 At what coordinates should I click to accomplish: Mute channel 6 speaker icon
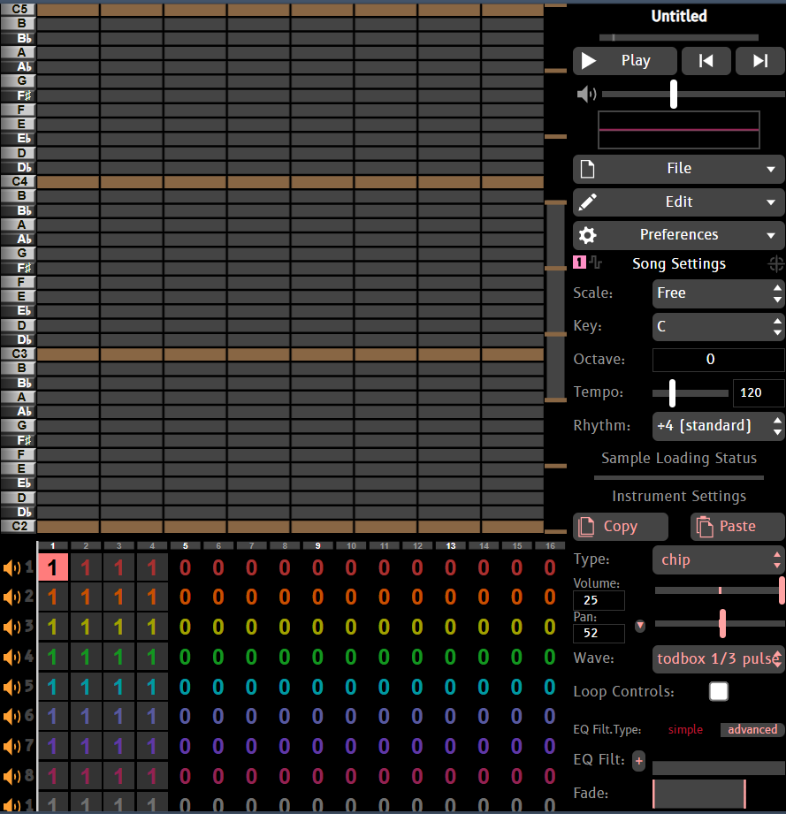point(11,717)
